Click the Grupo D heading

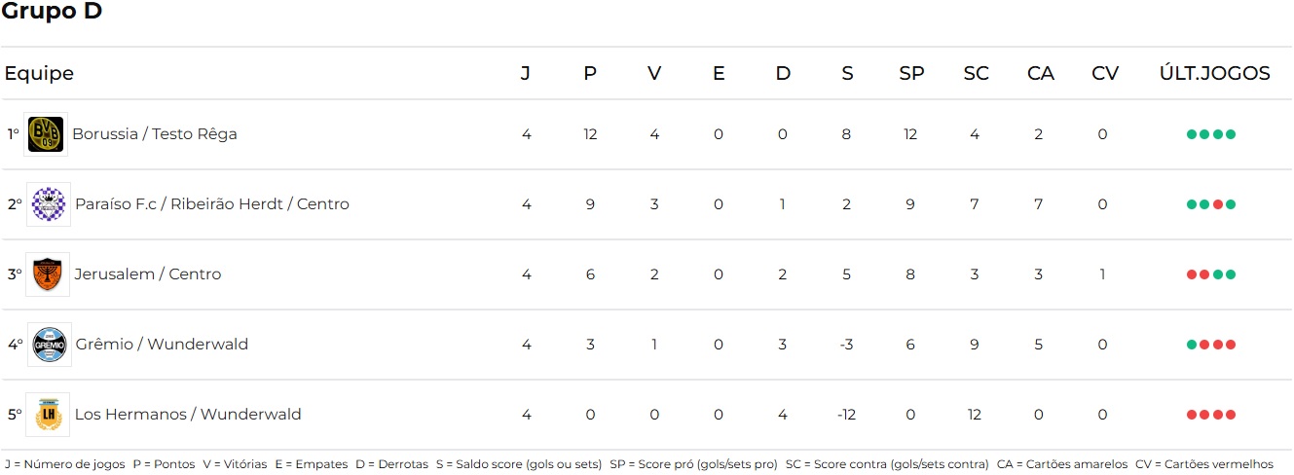pos(52,13)
